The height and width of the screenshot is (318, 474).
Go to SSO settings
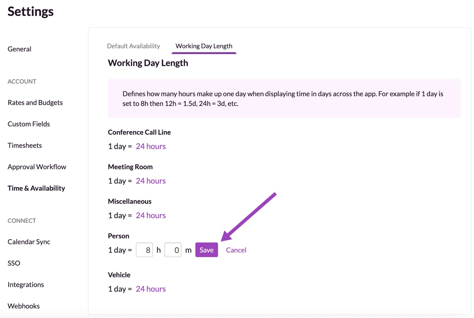coord(14,263)
